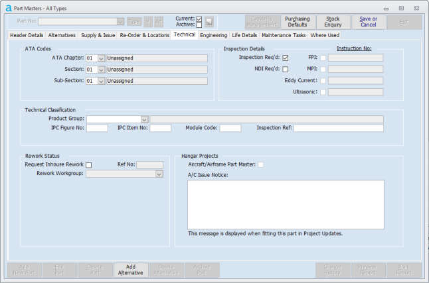Enable the NDI Req'd checkbox

pos(285,69)
